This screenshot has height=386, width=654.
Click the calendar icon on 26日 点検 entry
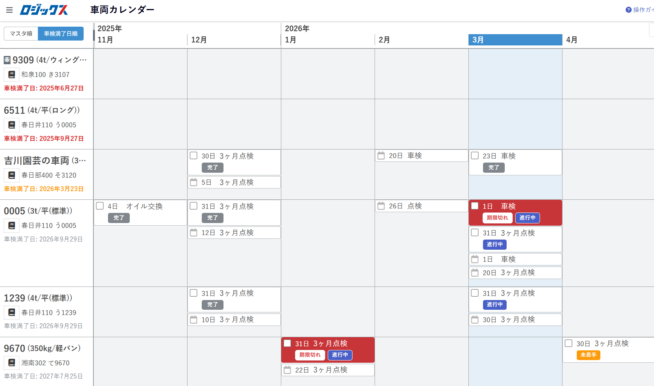pos(381,206)
